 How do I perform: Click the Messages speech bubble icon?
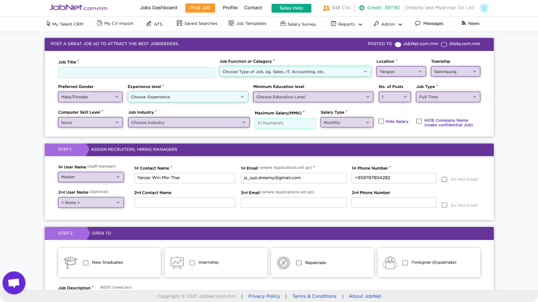tap(418, 23)
